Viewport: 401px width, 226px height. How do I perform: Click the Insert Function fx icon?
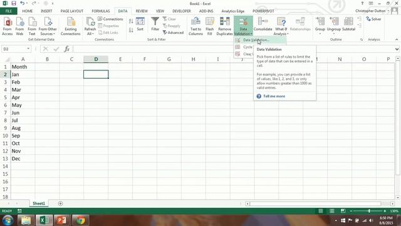[x=67, y=49]
